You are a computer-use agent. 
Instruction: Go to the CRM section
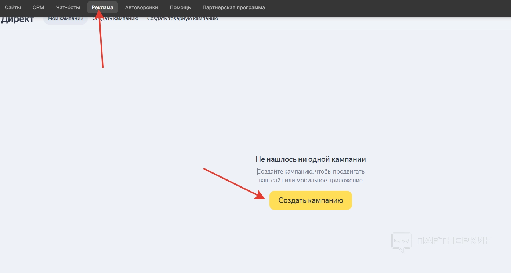point(38,7)
